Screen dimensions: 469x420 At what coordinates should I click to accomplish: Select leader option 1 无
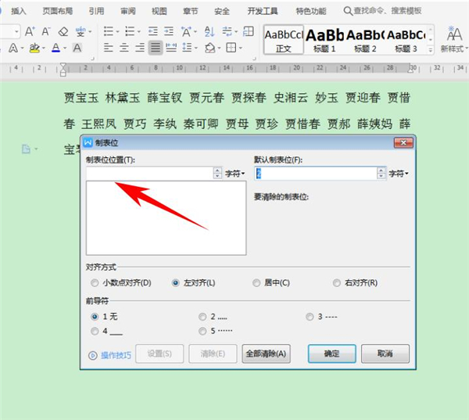pyautogui.click(x=95, y=317)
